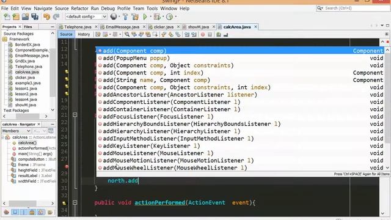Switch to the Files panel tab

click(x=28, y=27)
